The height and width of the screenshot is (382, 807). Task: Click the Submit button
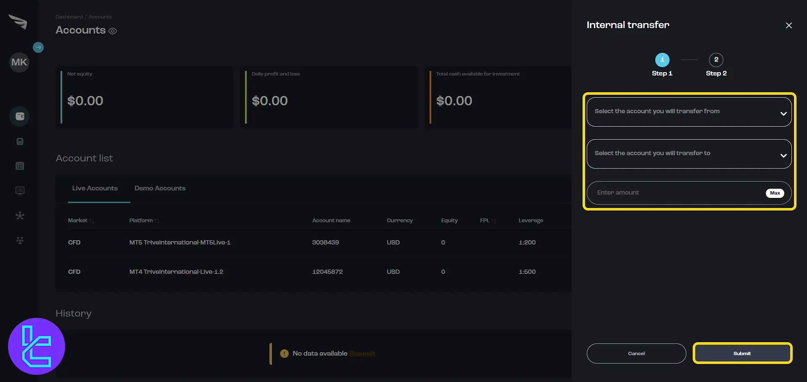[742, 353]
